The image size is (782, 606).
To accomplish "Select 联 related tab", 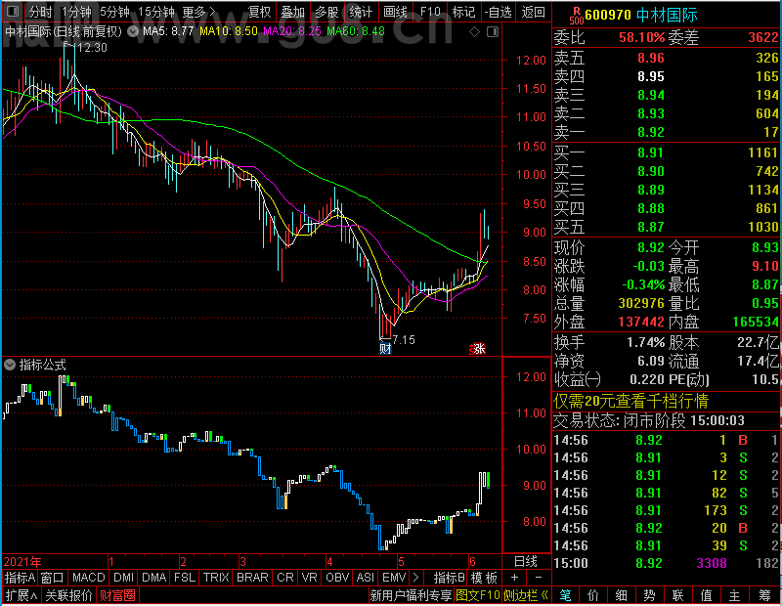I will click(x=677, y=595).
